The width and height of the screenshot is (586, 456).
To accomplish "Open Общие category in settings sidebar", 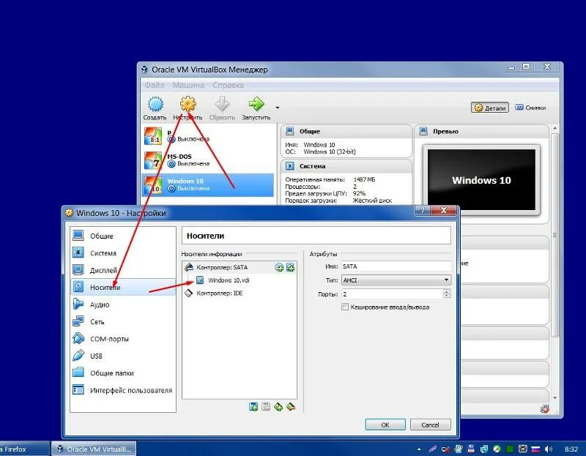I will (x=123, y=236).
